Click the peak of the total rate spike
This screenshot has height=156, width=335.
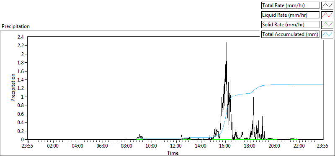point(227,43)
